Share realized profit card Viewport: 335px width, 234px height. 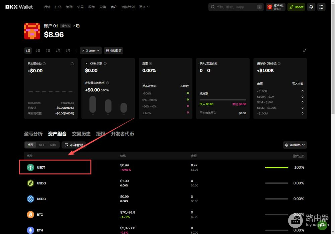coord(72,64)
